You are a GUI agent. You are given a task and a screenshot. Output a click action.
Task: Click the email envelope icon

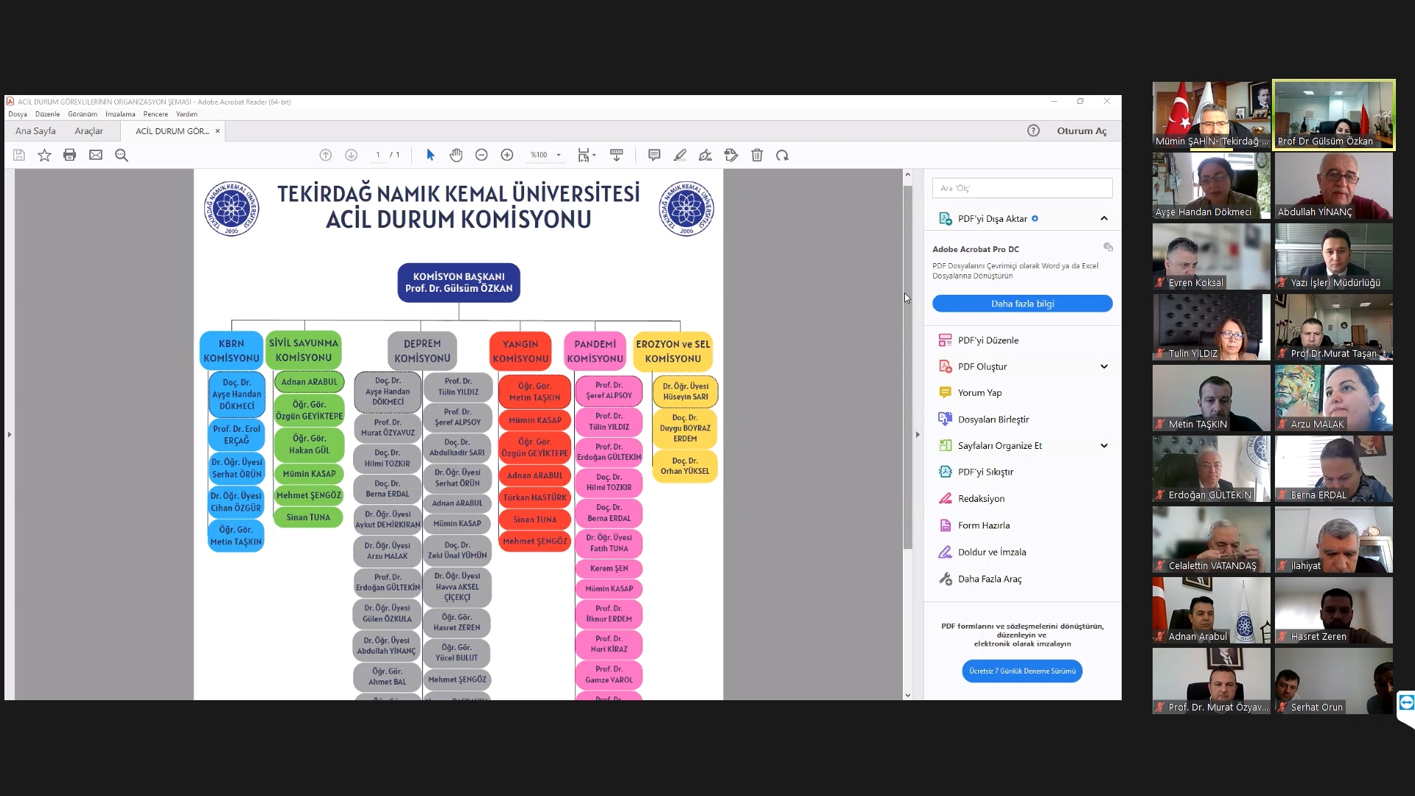(x=96, y=155)
